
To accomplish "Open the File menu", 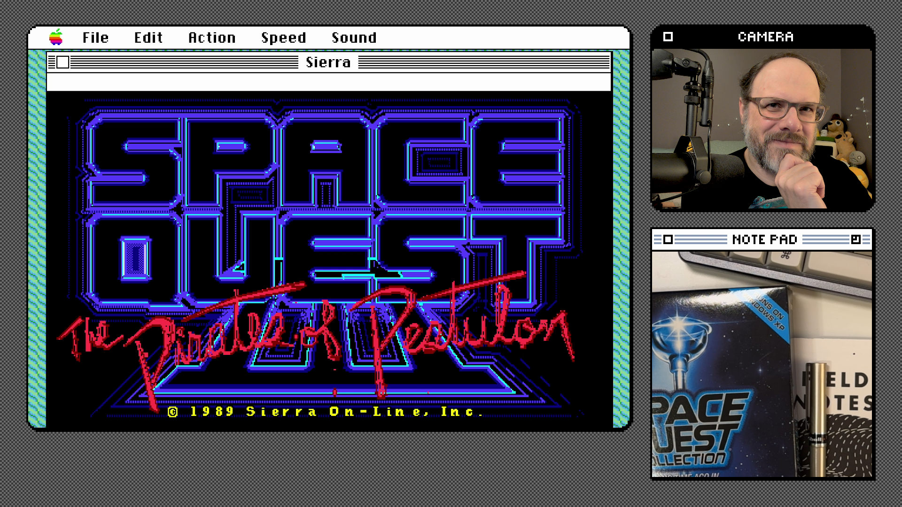I will 95,38.
